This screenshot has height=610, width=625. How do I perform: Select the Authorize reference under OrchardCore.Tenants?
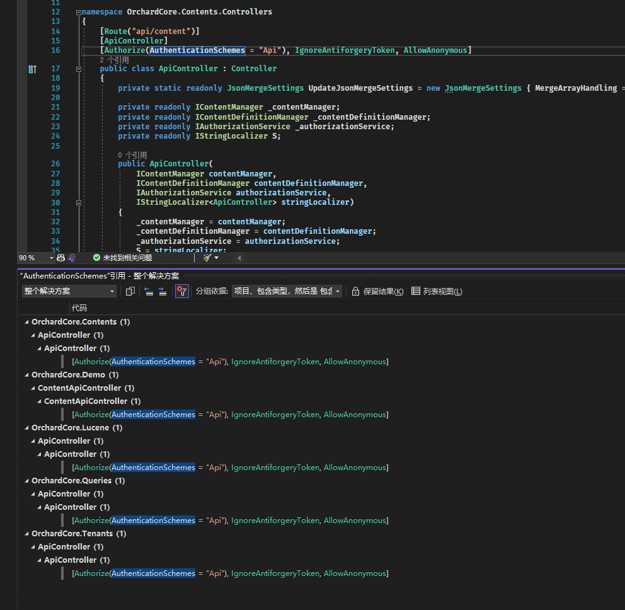coord(230,573)
